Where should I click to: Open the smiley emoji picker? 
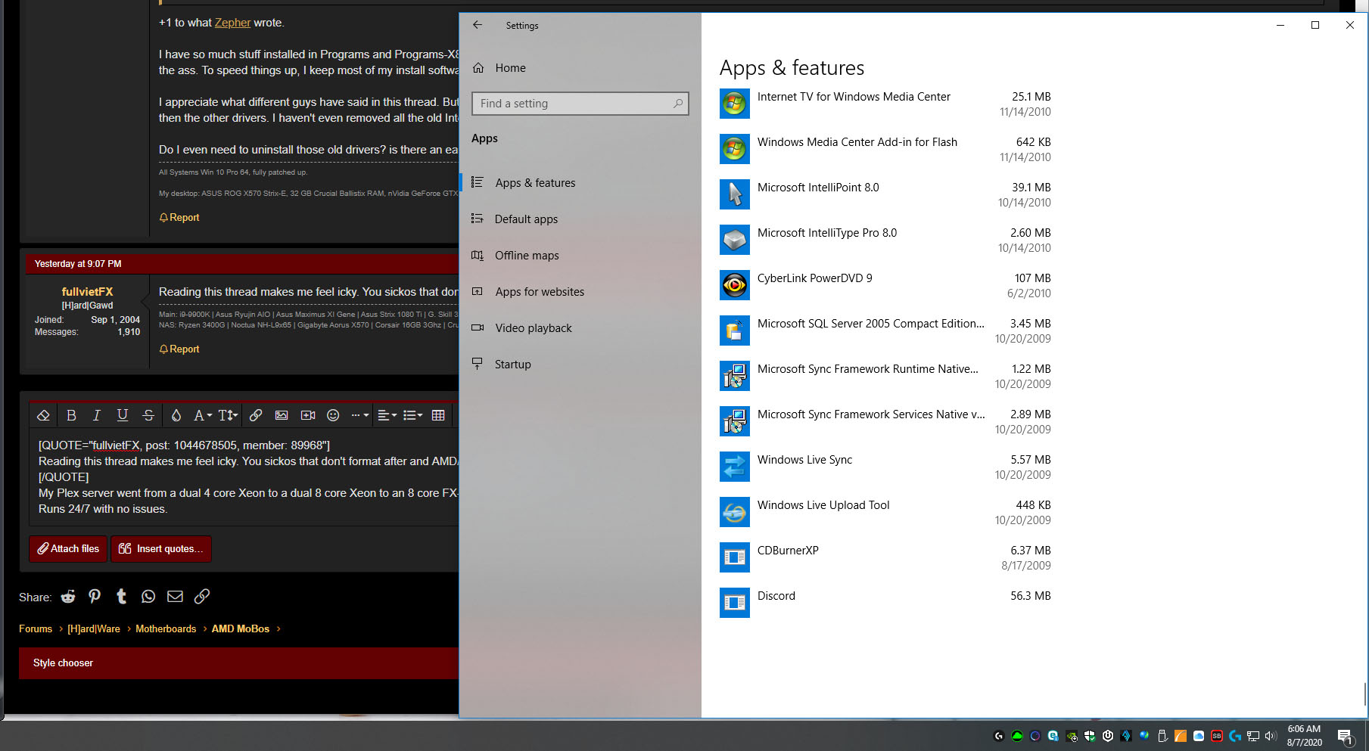333,415
